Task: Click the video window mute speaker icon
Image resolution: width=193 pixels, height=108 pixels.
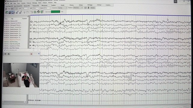Action: [x=31, y=54]
